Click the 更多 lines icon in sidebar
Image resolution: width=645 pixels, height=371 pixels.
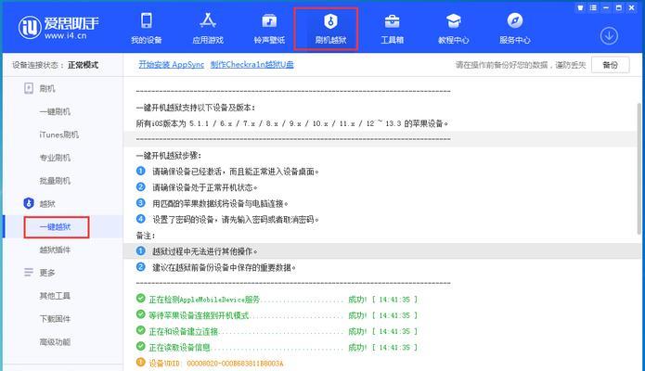[29, 273]
